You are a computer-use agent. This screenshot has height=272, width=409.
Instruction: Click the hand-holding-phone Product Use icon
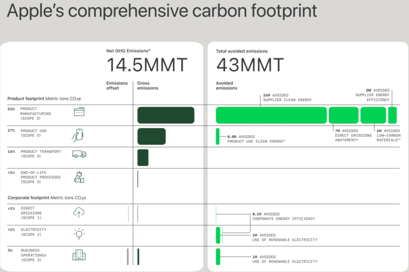[x=78, y=135]
